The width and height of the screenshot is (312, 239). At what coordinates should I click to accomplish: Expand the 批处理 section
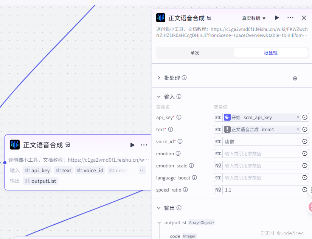pos(159,78)
